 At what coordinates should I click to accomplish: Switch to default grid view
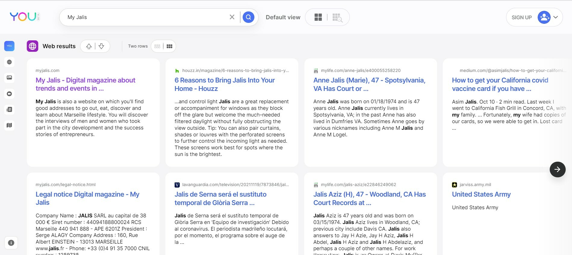[x=318, y=17]
